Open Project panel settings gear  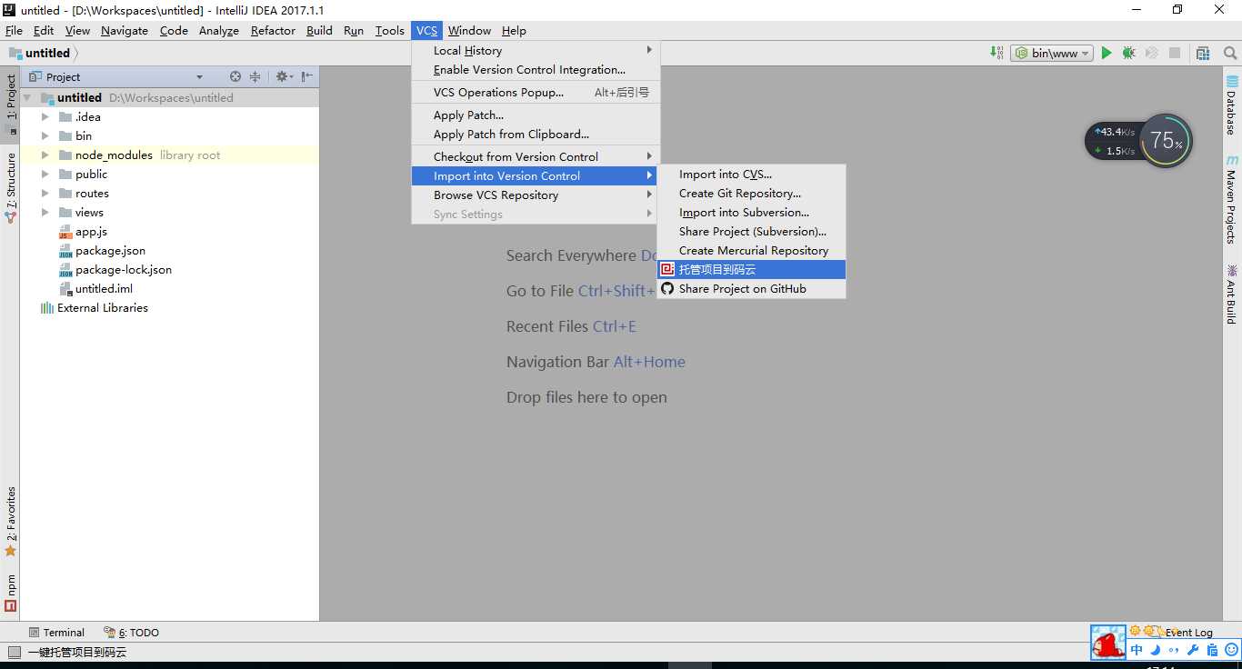(283, 77)
